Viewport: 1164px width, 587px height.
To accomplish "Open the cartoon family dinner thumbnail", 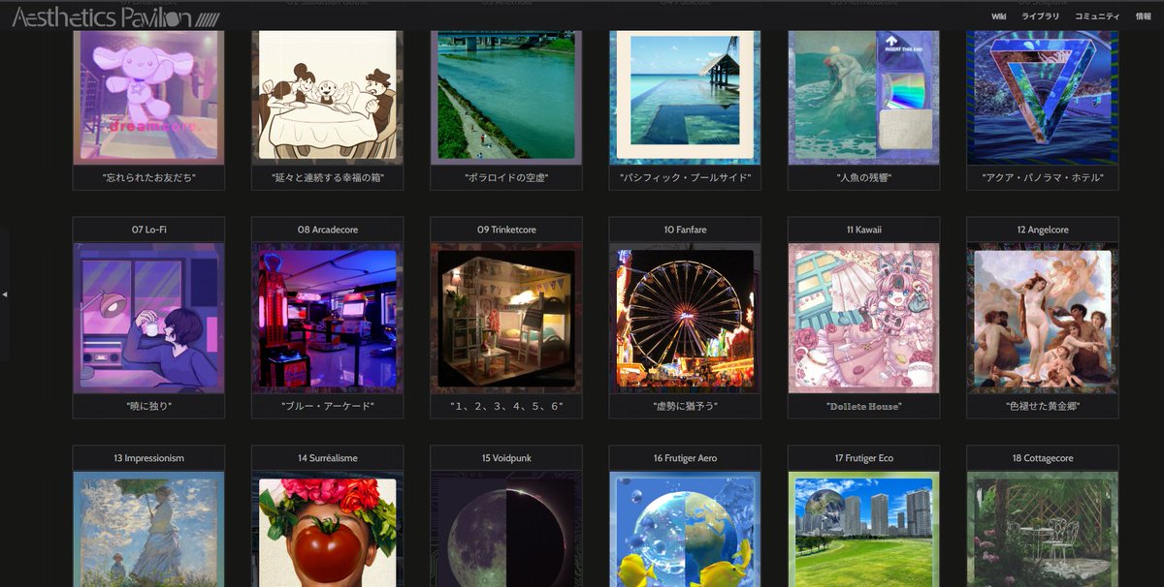I will (327, 97).
